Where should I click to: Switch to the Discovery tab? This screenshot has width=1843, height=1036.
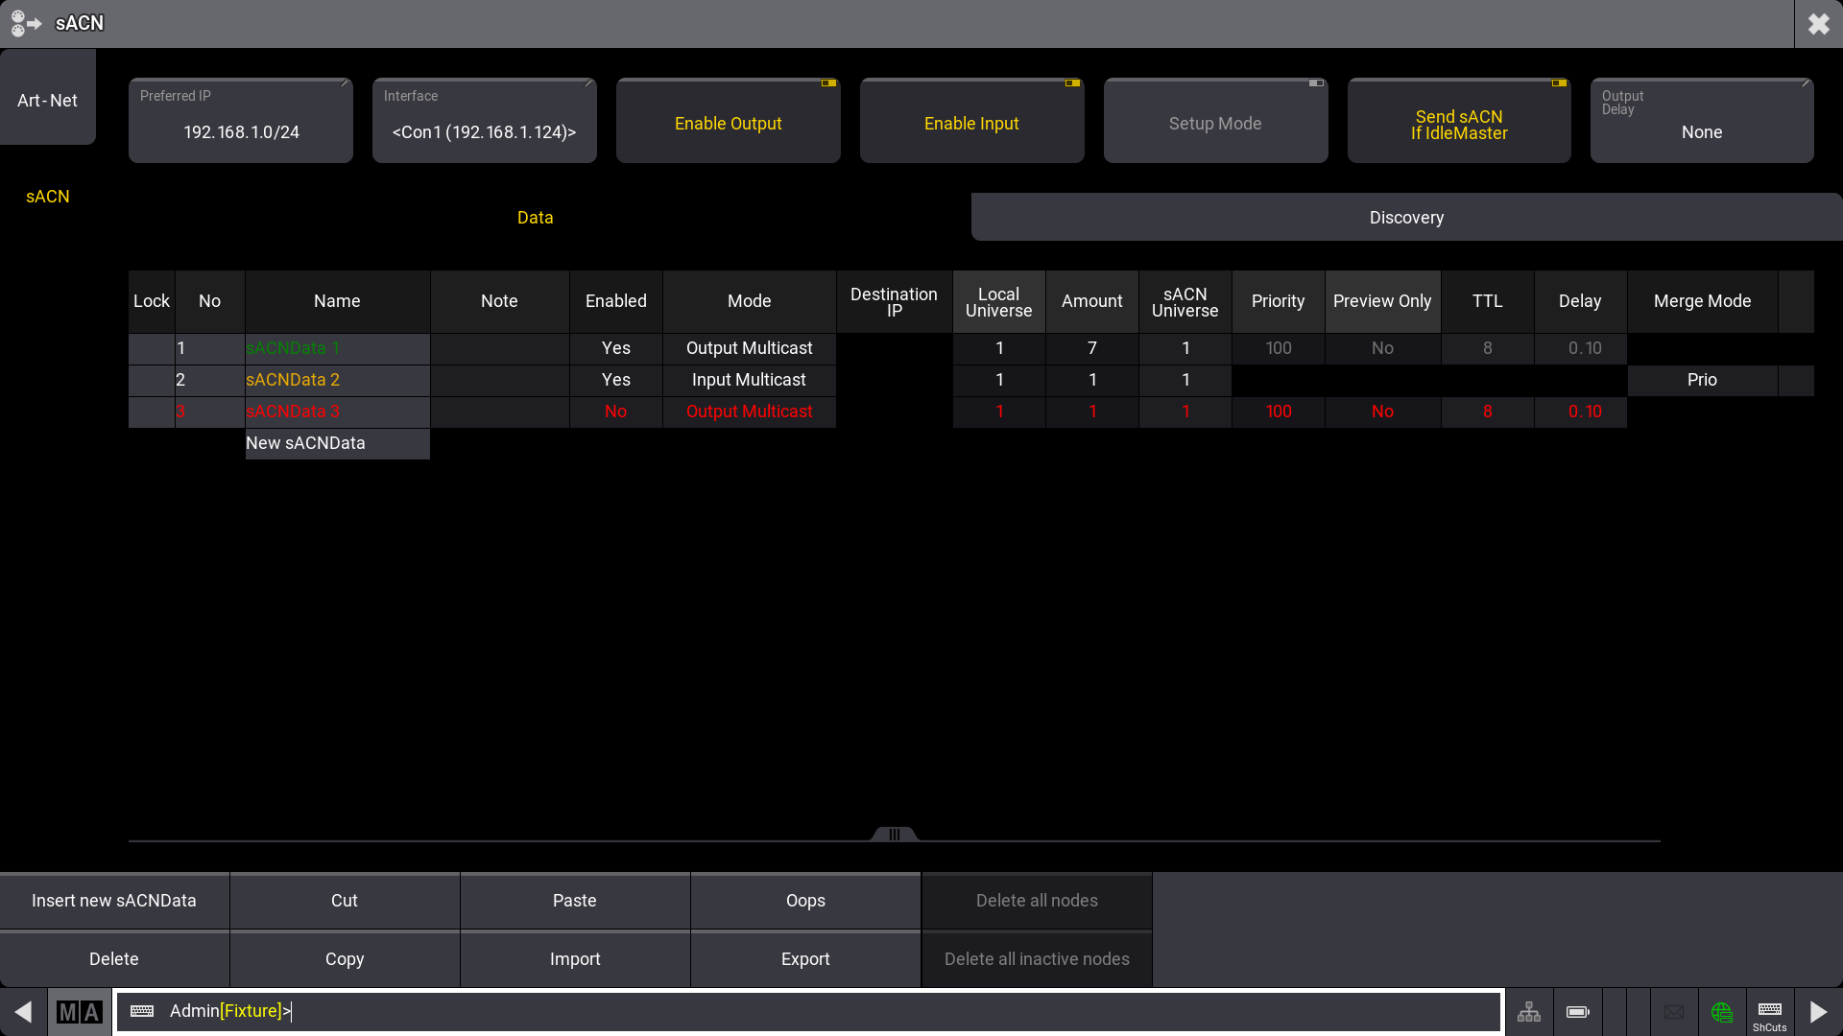coord(1406,218)
